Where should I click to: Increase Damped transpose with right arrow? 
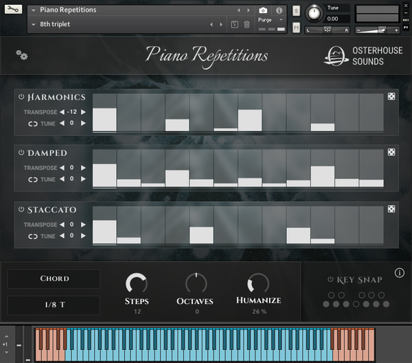point(83,167)
